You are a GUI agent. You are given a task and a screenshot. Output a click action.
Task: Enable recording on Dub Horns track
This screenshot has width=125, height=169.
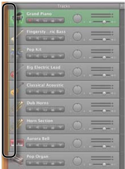click(30, 110)
